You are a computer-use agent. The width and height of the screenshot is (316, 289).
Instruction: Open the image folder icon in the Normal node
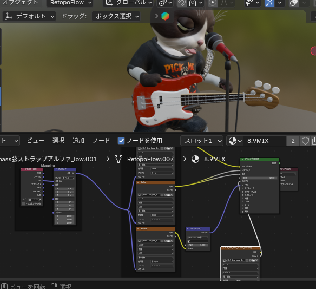(168, 241)
